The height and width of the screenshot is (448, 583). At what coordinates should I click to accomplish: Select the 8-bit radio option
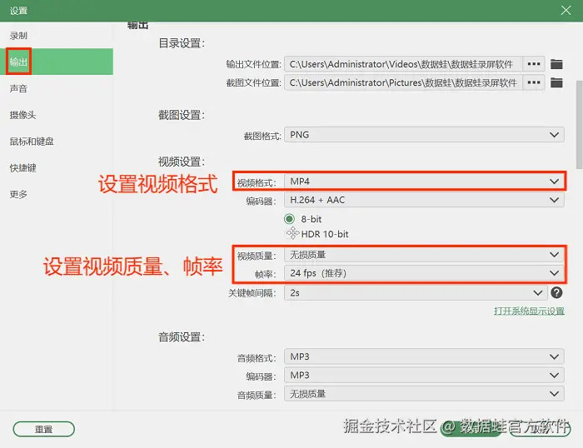tap(289, 219)
